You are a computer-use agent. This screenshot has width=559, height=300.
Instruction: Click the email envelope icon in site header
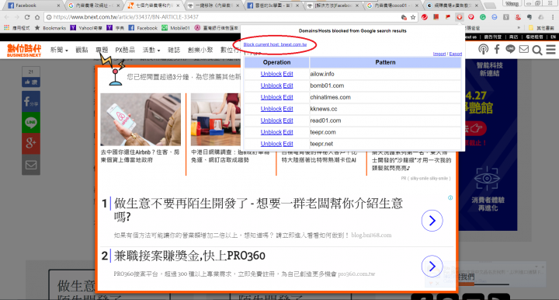click(524, 49)
